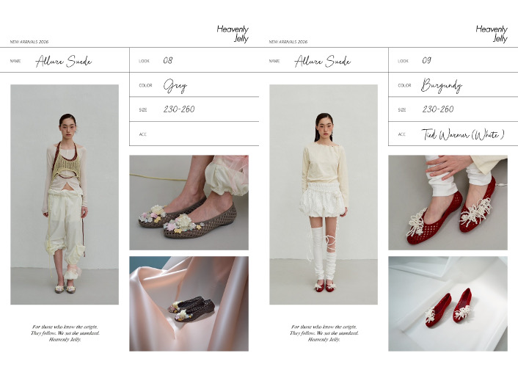Click the 'COLOR' label on the Burgundy page
518x367 pixels.
click(405, 85)
